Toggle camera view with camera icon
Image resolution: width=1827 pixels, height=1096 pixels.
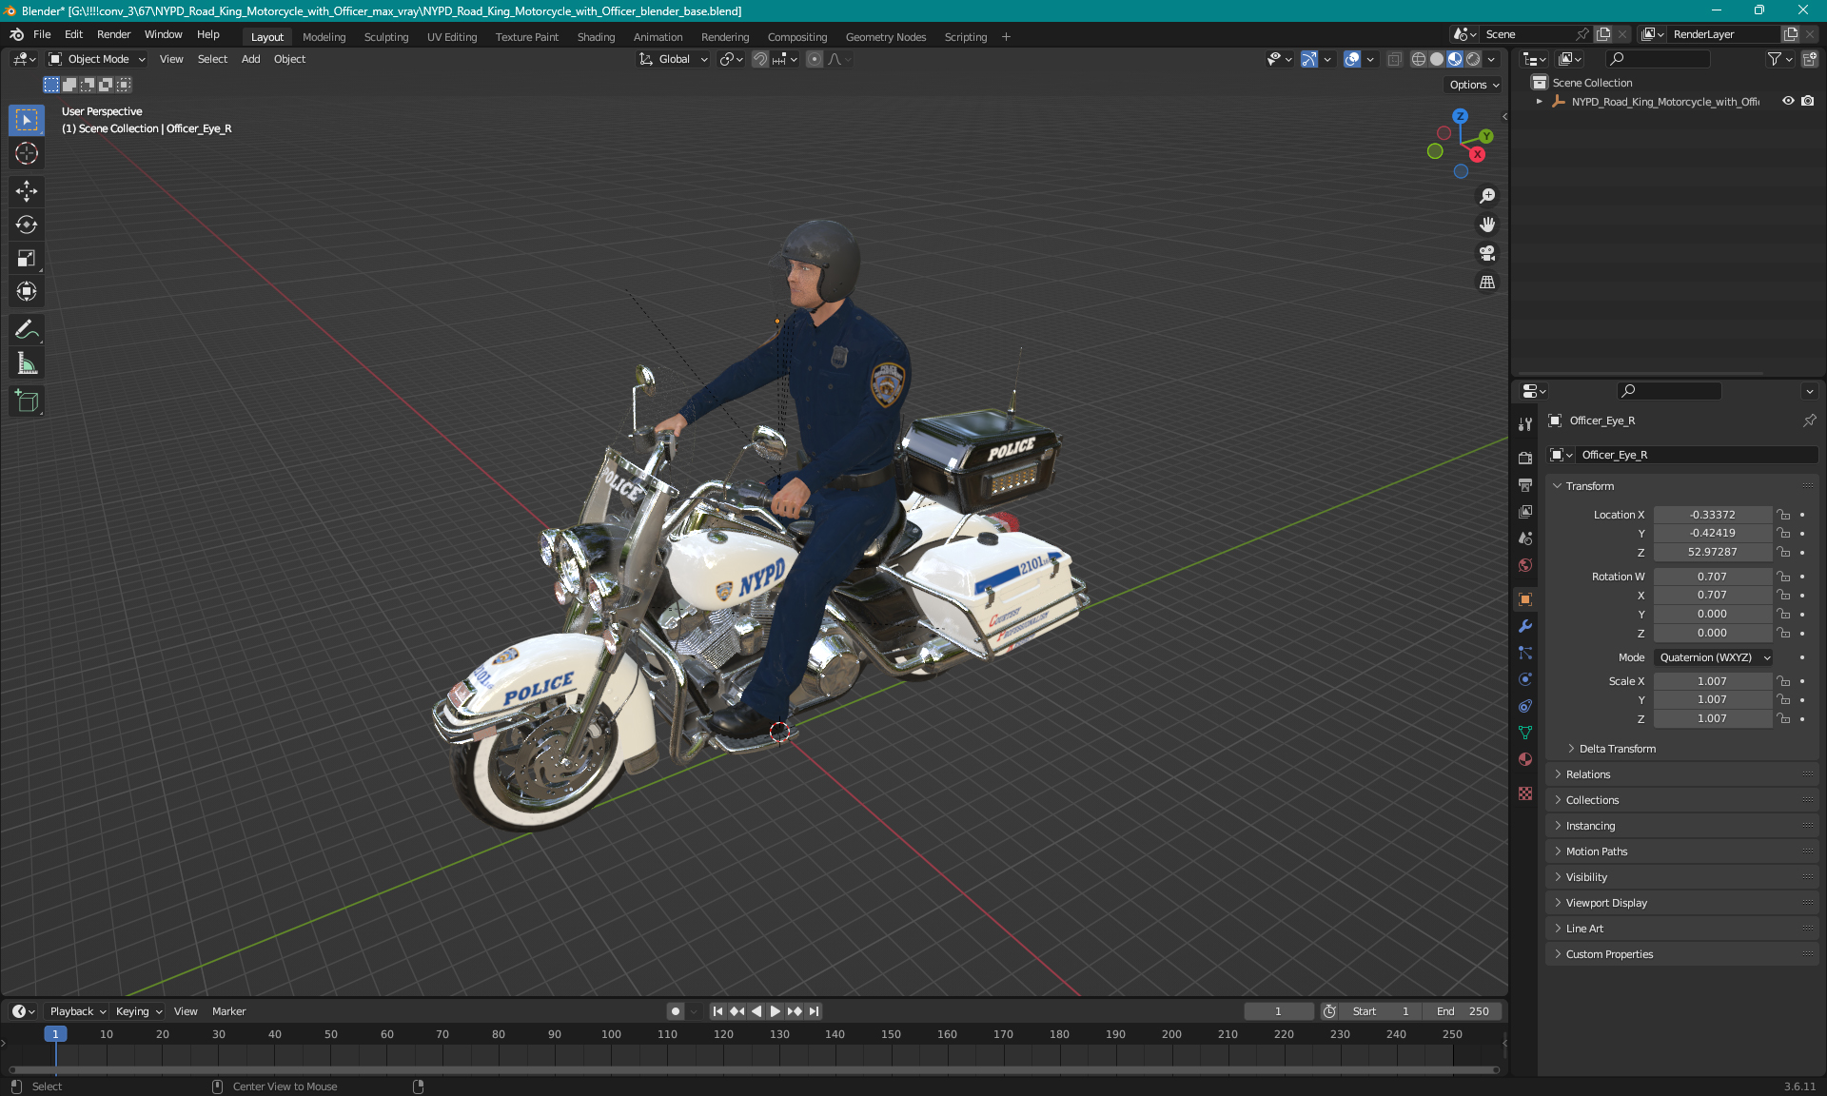1487,253
